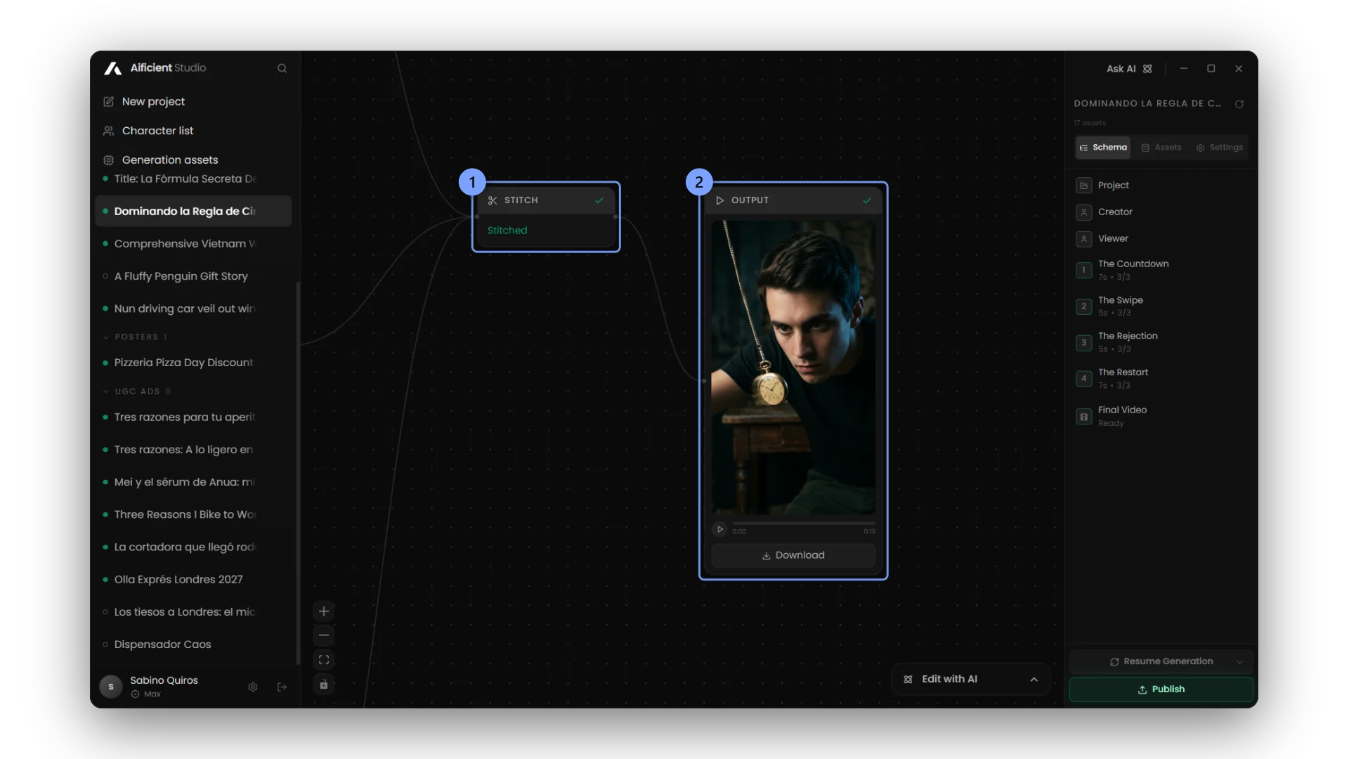Open Generation assets

pyautogui.click(x=170, y=160)
